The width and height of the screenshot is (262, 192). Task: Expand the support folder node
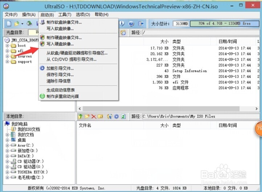7,61
